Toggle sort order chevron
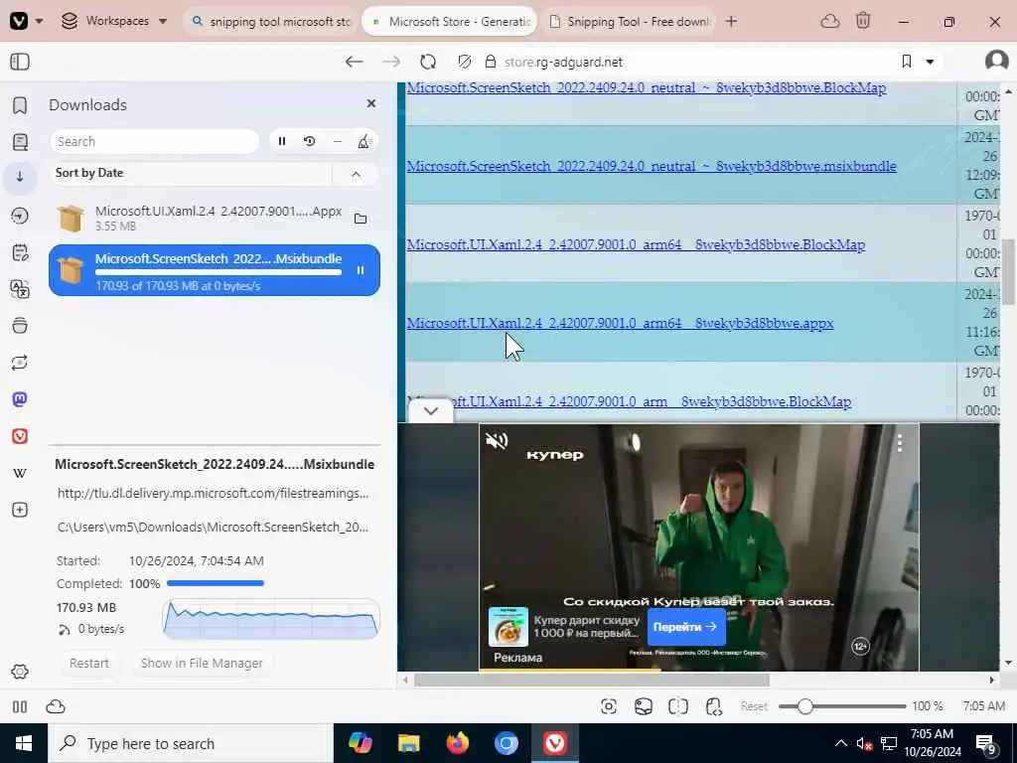Viewport: 1017px width, 763px height. coord(356,174)
